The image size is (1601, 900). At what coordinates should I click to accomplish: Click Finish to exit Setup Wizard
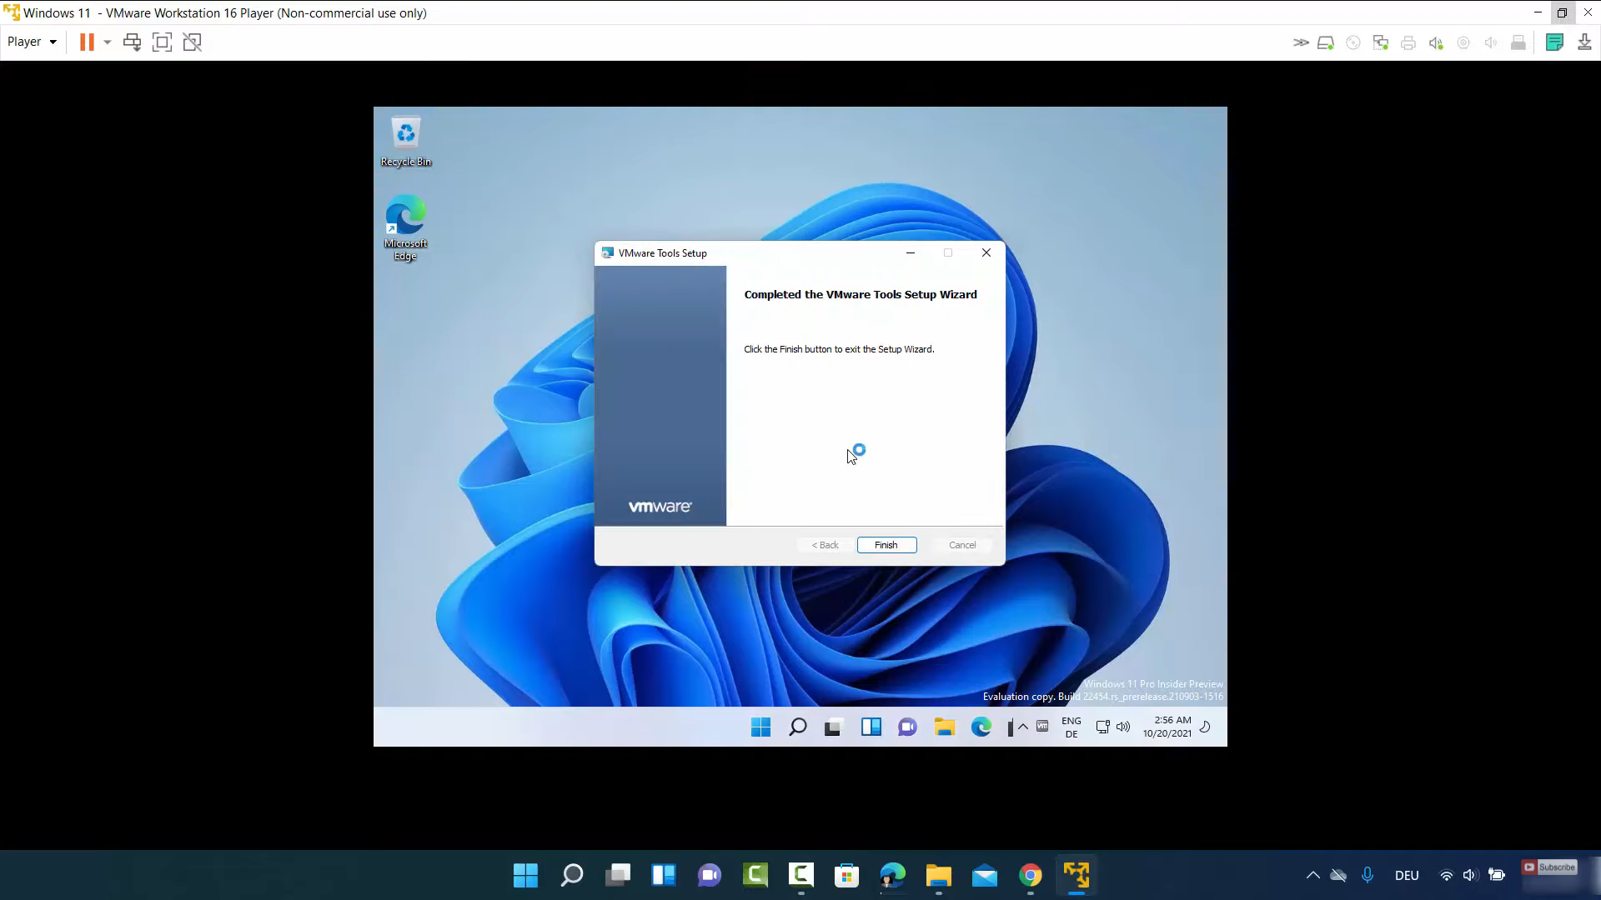pyautogui.click(x=886, y=545)
